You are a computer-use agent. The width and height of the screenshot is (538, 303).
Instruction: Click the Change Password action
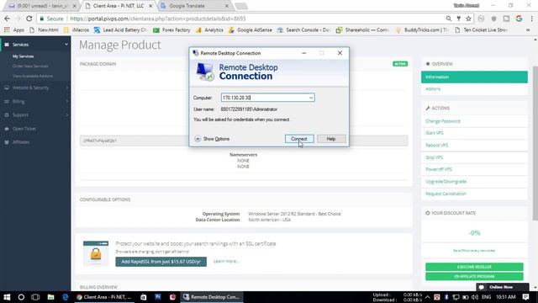click(443, 121)
